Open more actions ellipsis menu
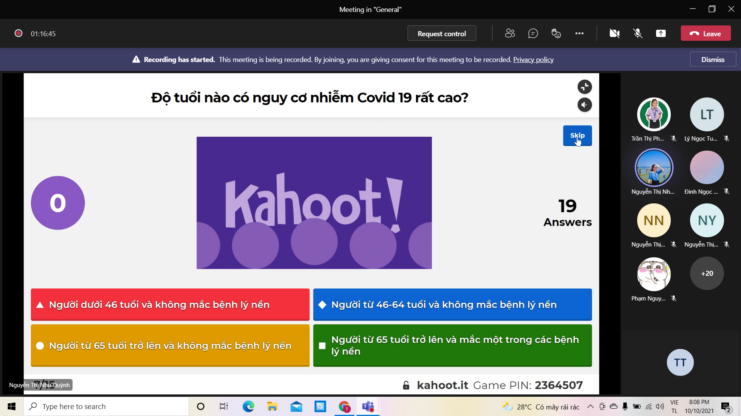This screenshot has height=416, width=741. (579, 34)
